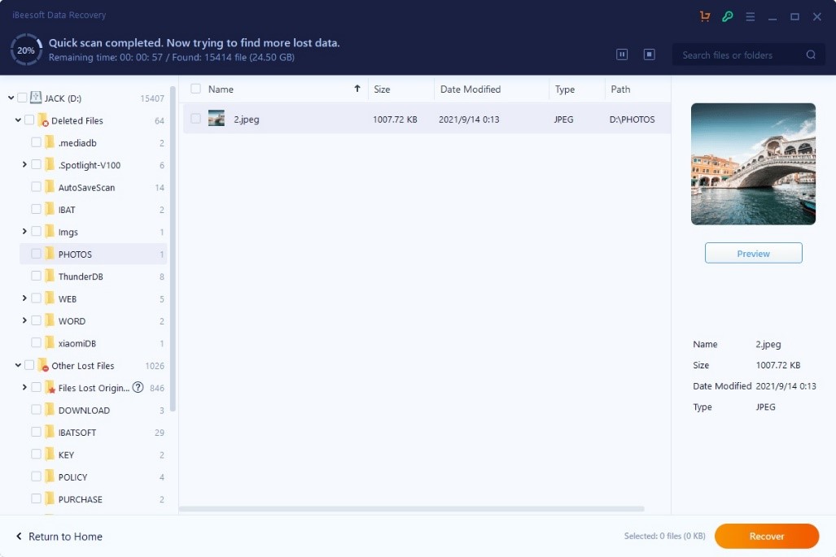Image resolution: width=836 pixels, height=557 pixels.
Task: Sort files by the Name column ascending arrow
Action: 357,89
